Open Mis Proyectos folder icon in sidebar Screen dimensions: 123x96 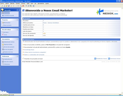(3, 23)
